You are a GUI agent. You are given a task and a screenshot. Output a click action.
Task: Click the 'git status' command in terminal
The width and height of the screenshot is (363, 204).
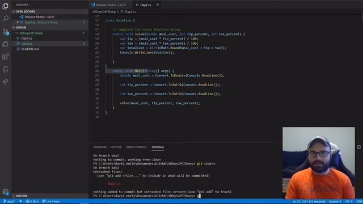coord(206,164)
